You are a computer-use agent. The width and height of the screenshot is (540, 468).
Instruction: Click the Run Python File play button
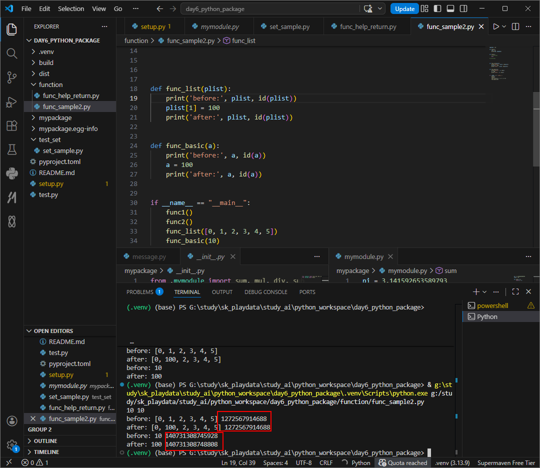pos(496,26)
